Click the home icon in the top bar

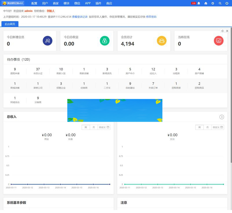(x=205, y=3)
